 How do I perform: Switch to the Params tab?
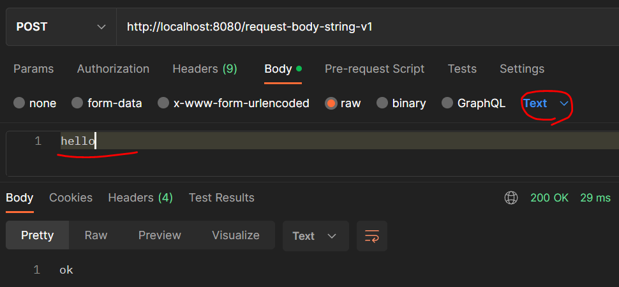click(x=34, y=69)
